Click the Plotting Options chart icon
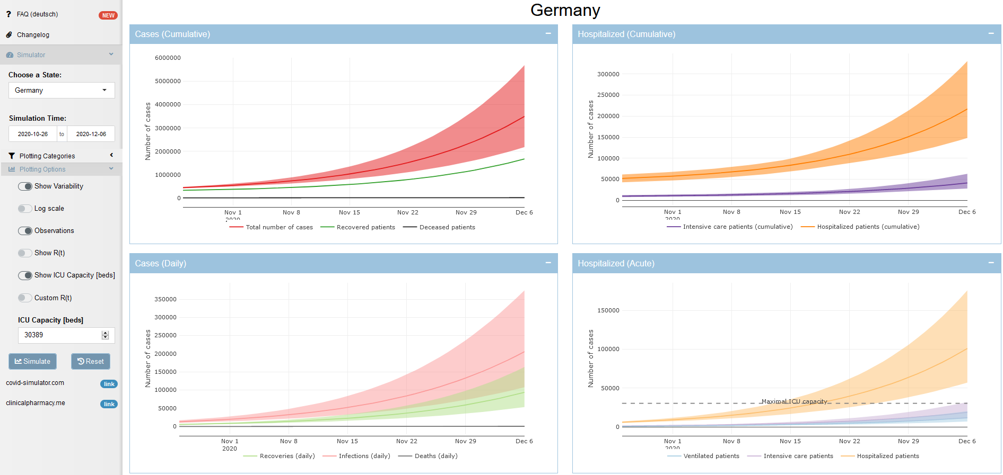Screen dimensions: 1003x475 [12, 169]
